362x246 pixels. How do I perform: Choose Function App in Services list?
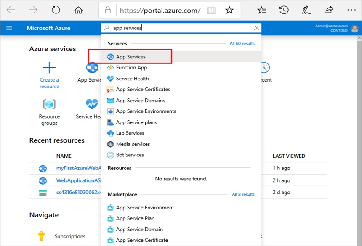[131, 67]
